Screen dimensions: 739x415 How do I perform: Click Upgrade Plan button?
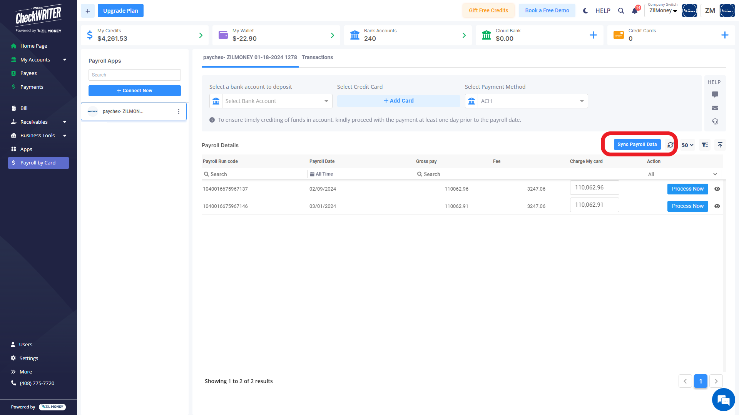(x=120, y=11)
